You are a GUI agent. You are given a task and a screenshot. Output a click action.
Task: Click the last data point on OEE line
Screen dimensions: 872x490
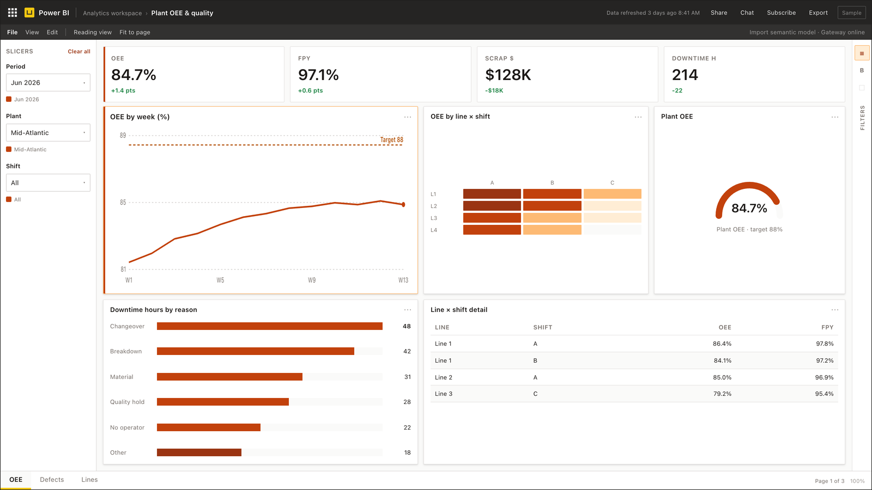[403, 205]
